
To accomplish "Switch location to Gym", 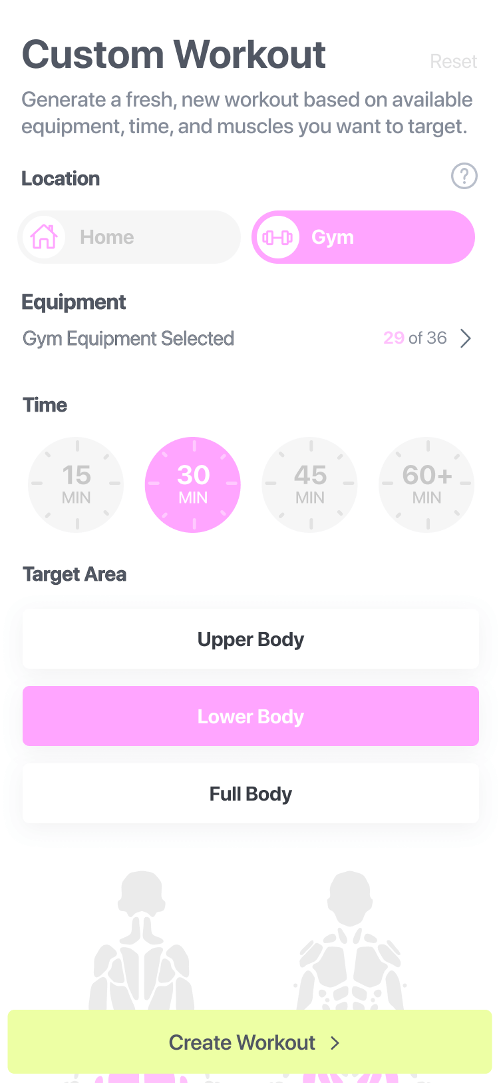I will pos(363,237).
